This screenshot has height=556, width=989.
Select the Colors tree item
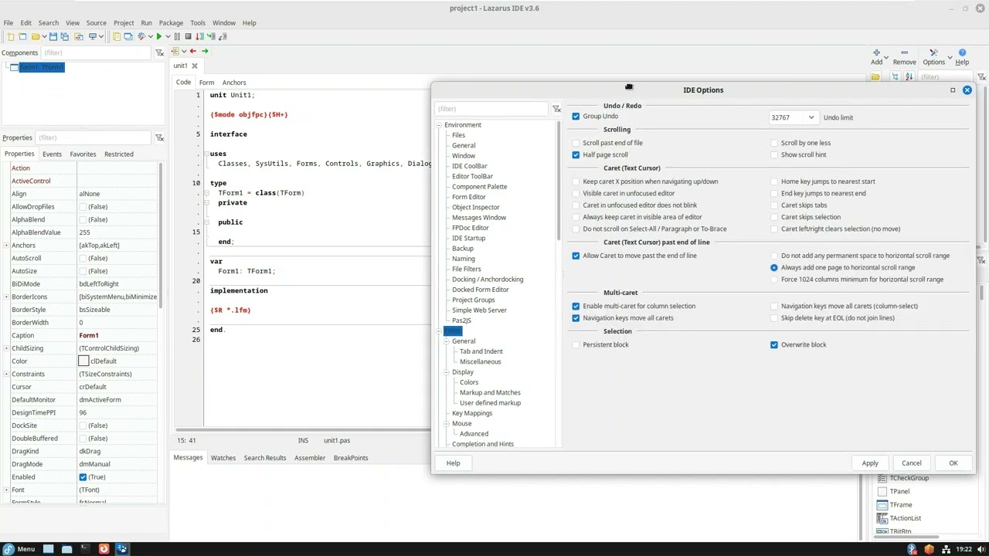[469, 382]
